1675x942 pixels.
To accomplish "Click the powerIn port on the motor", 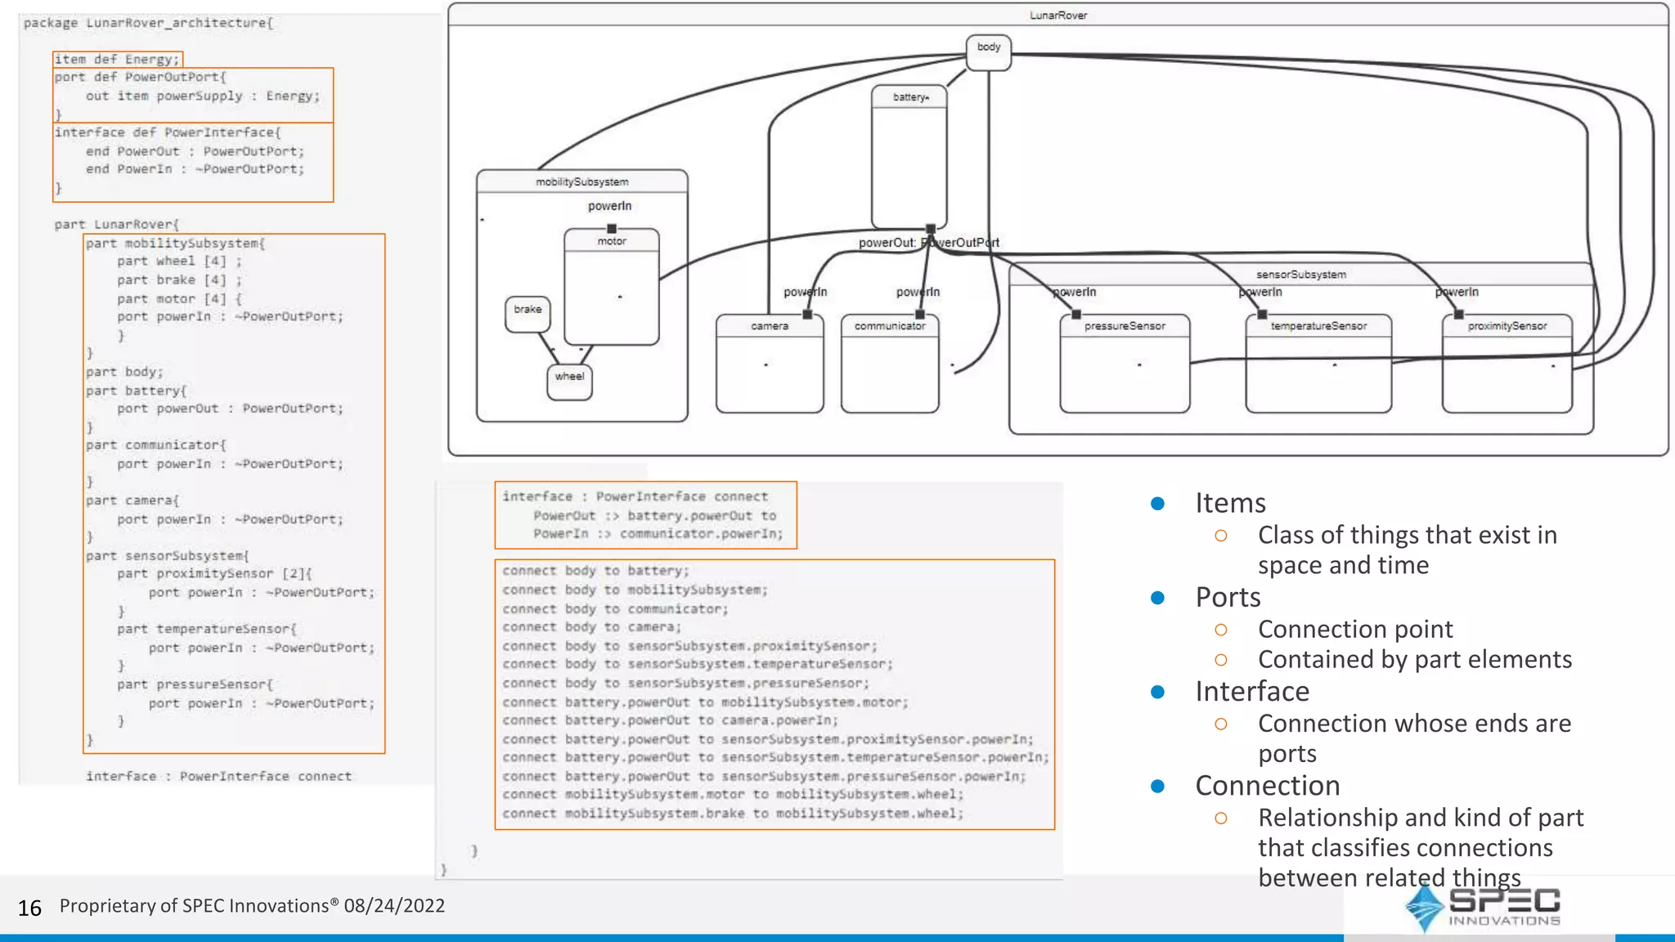I will pyautogui.click(x=612, y=228).
